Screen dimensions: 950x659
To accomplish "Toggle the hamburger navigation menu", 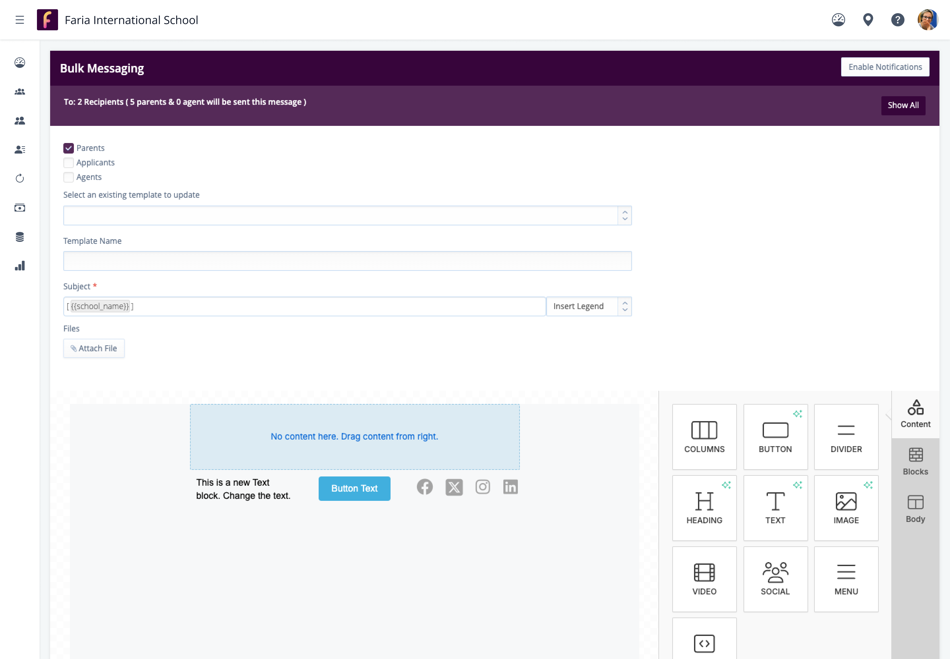I will tap(19, 20).
